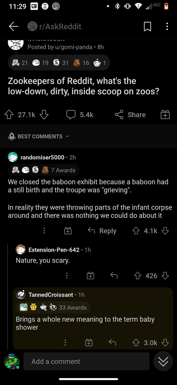Open the 5.4k comments icon

(x=71, y=115)
